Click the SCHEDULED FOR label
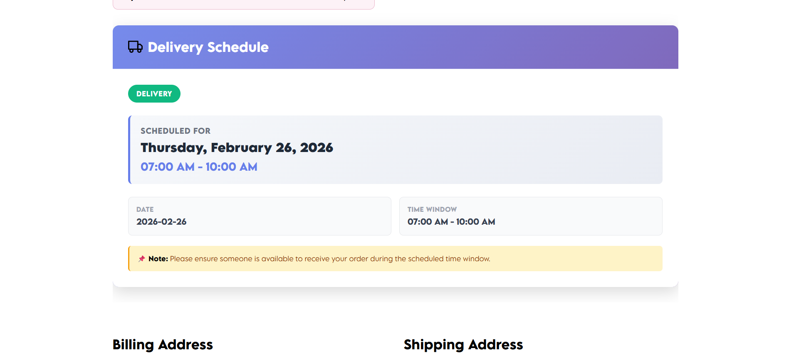Screen dimensions: 789x358 click(x=175, y=130)
